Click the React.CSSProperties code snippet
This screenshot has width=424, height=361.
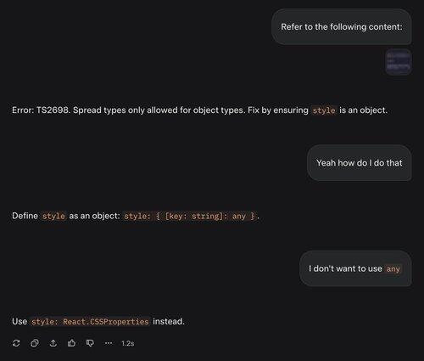coord(90,322)
